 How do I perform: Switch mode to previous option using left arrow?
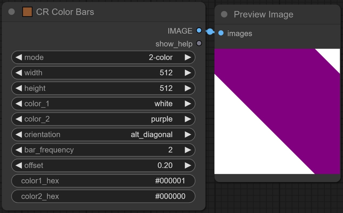[19, 57]
